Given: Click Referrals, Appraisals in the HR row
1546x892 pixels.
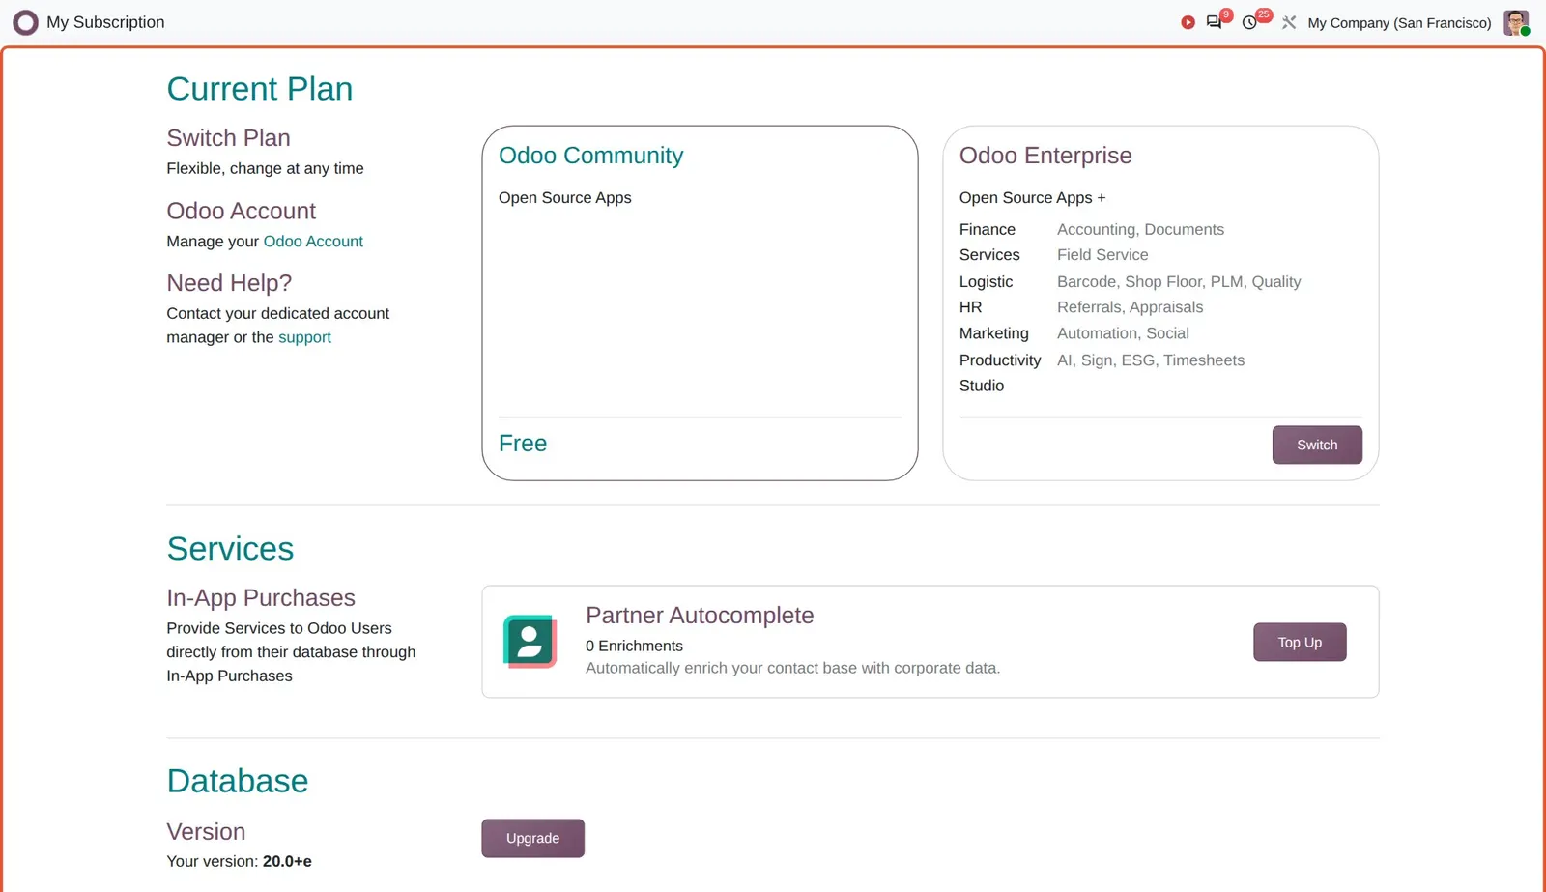Looking at the screenshot, I should (x=1130, y=307).
